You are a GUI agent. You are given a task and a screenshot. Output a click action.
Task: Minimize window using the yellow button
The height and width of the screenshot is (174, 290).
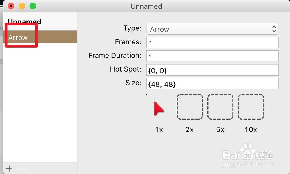coord(22,6)
